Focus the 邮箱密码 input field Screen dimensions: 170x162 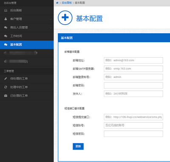(x=133, y=85)
